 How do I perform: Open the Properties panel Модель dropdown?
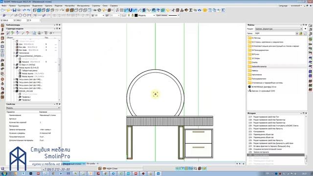click(x=33, y=108)
